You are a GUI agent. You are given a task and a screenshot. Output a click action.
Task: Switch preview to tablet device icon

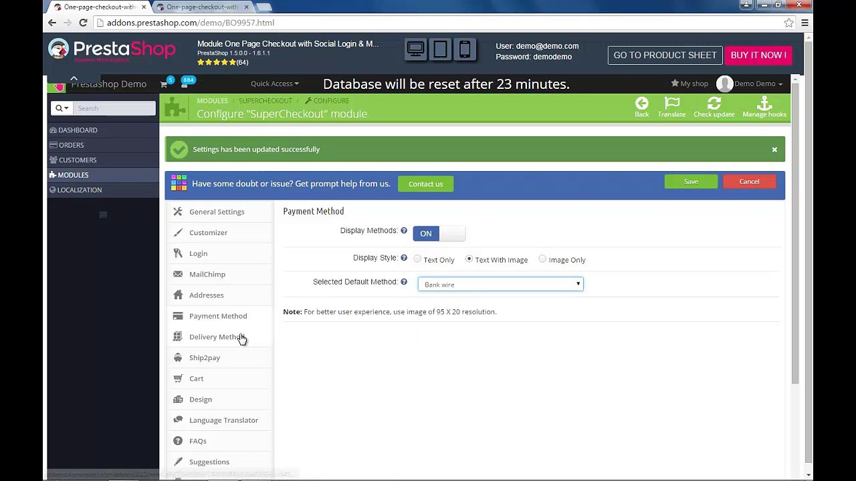click(x=440, y=50)
